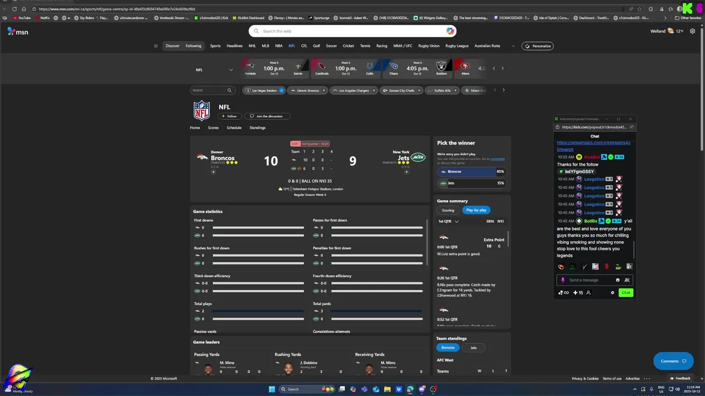Switch to the Discover tab
The width and height of the screenshot is (705, 396).
[x=172, y=46]
